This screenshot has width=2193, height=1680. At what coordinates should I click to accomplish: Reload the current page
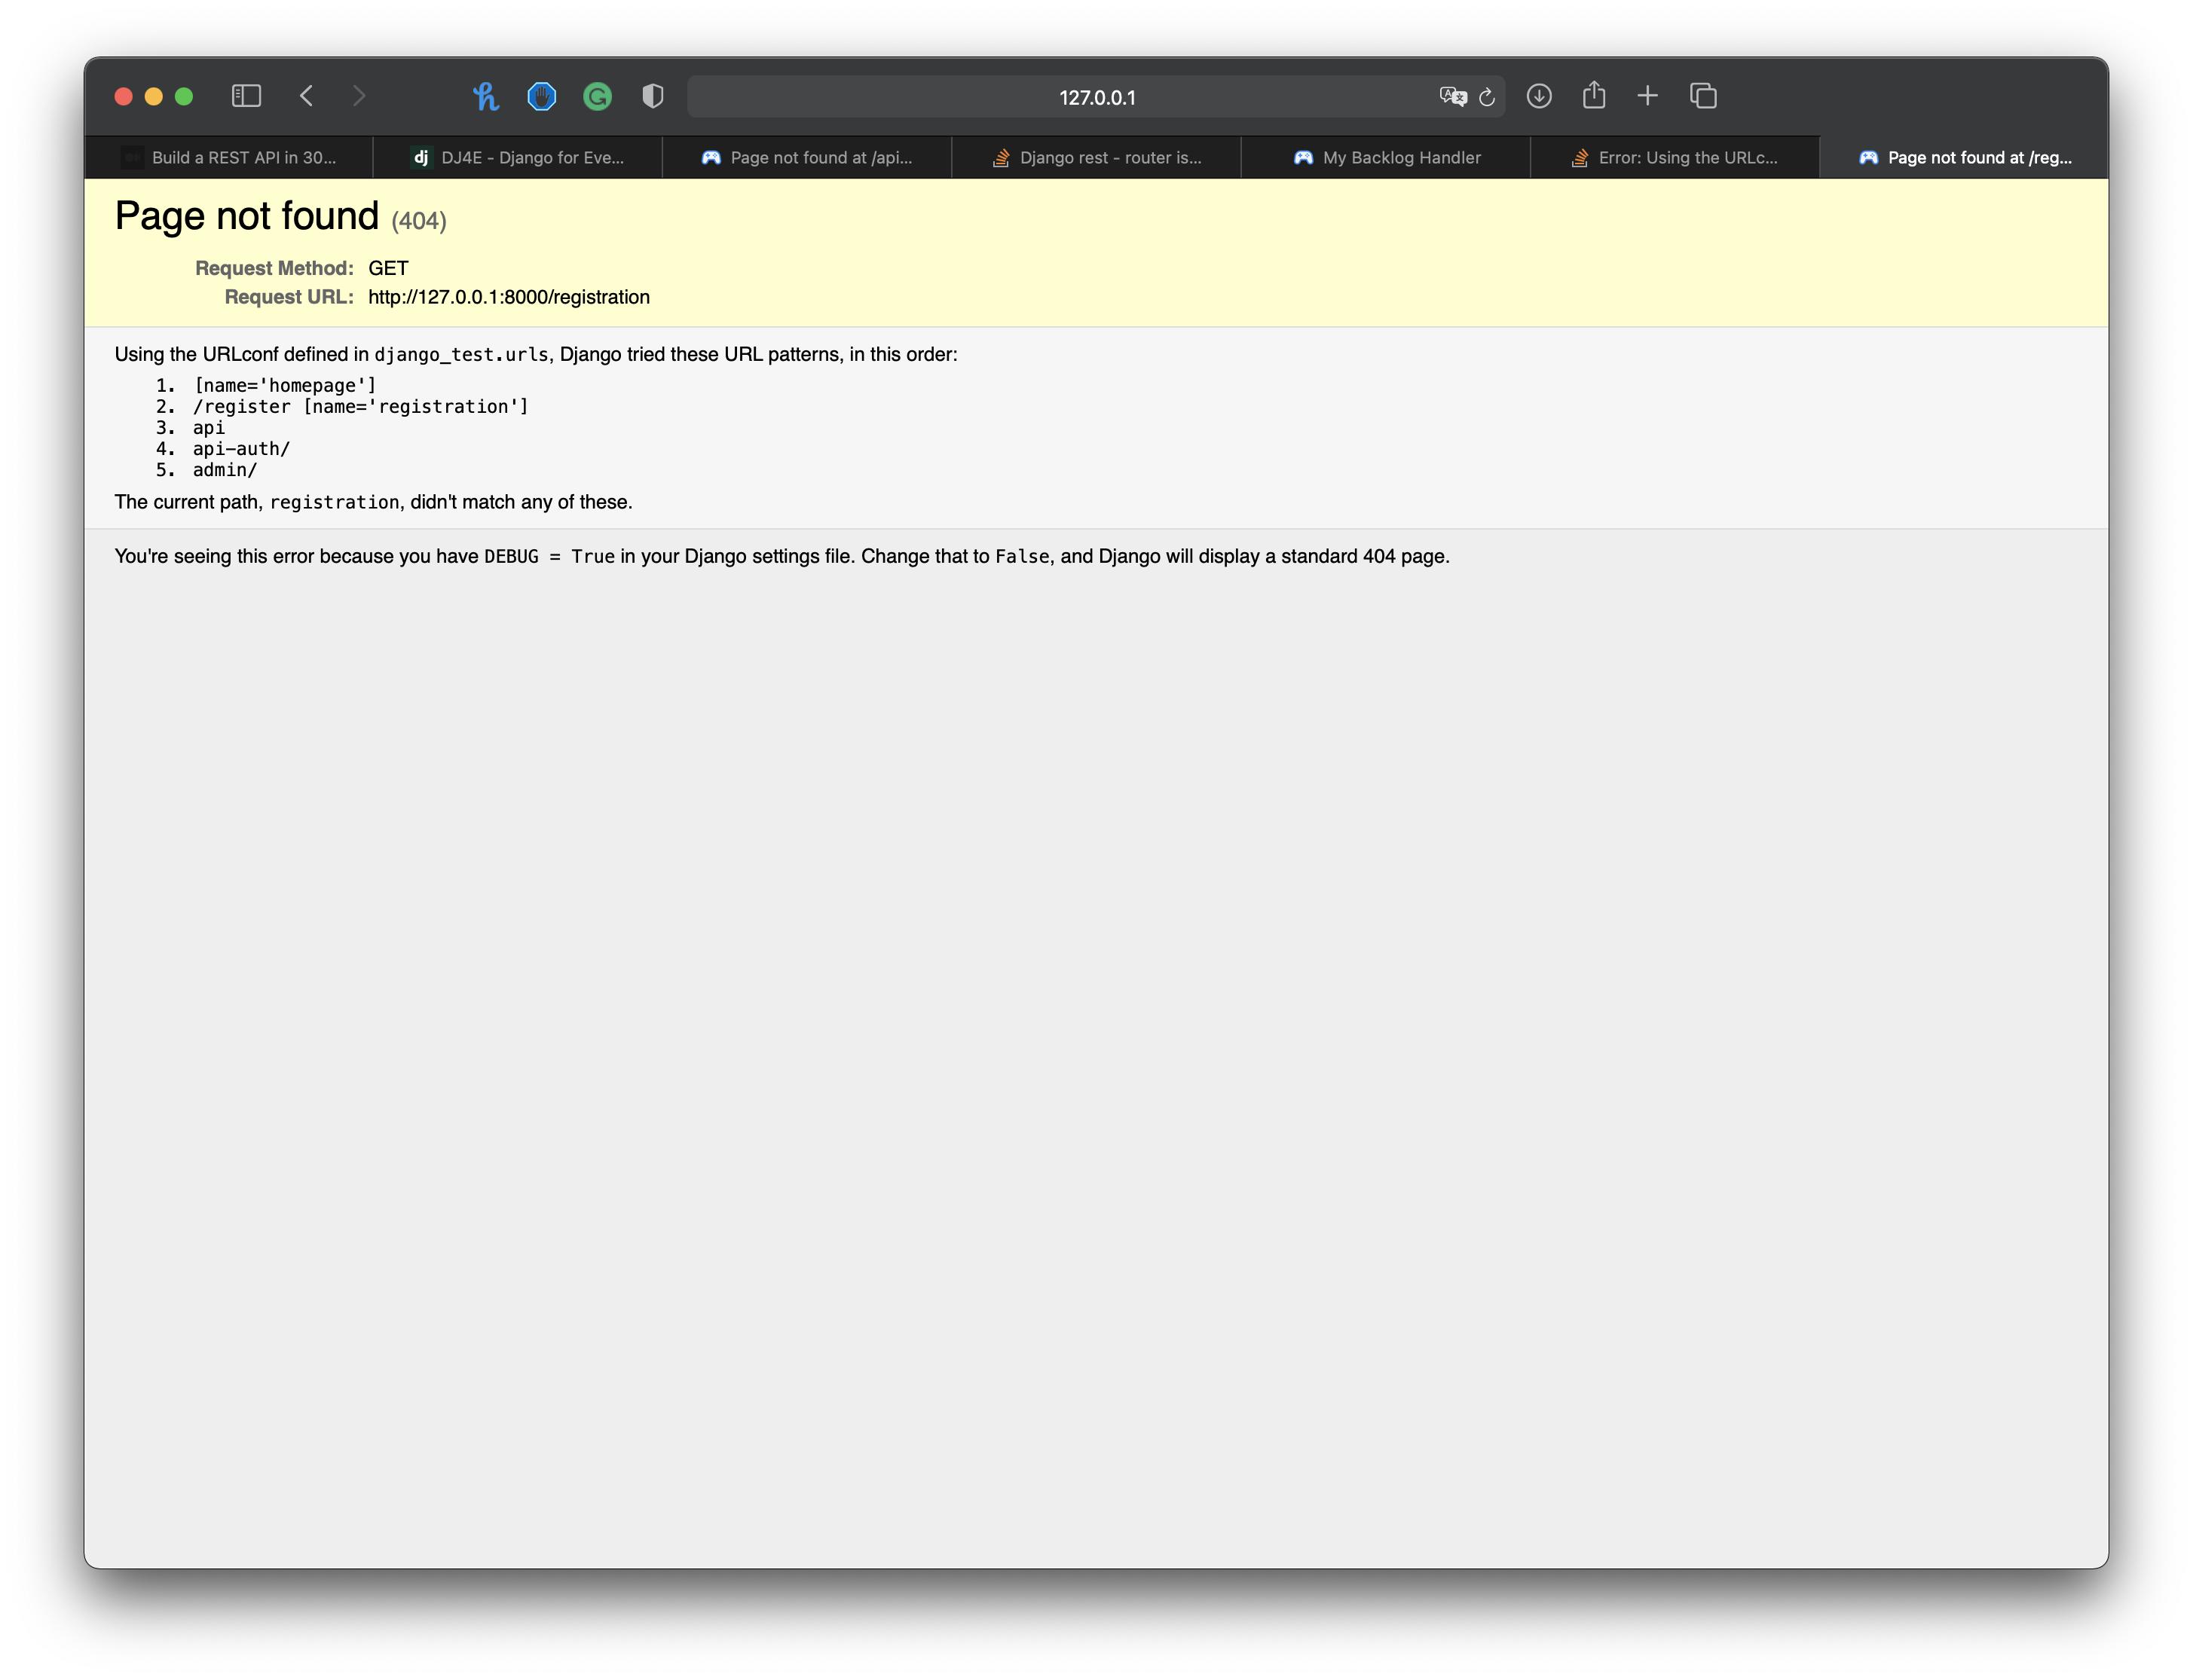[x=1487, y=97]
